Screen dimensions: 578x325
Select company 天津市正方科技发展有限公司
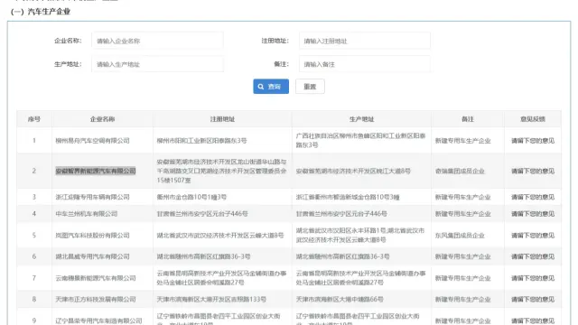(x=96, y=299)
